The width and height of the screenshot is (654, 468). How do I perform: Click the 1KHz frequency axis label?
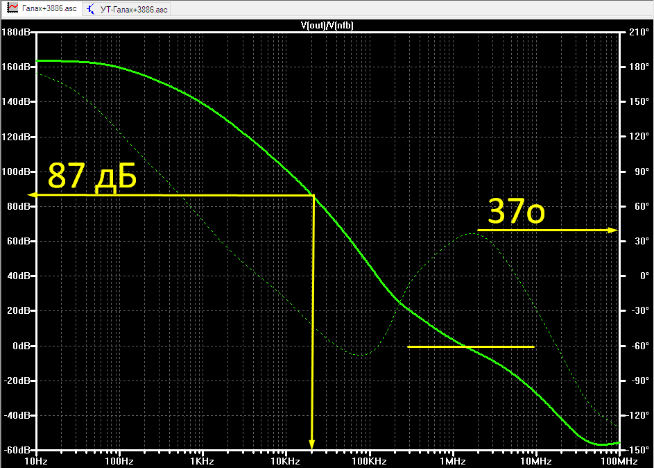(x=203, y=461)
